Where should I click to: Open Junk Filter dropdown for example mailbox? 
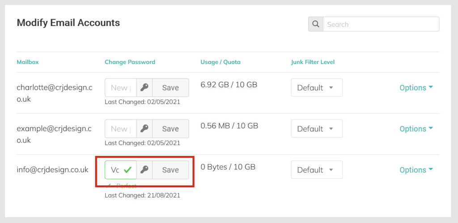317,129
